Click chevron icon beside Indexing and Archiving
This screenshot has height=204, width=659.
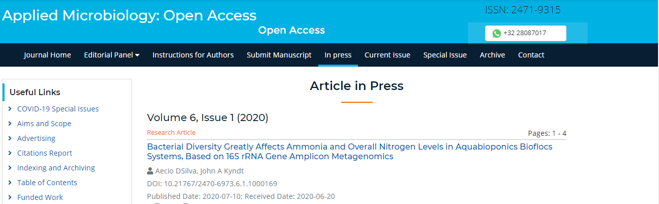[x=10, y=168]
